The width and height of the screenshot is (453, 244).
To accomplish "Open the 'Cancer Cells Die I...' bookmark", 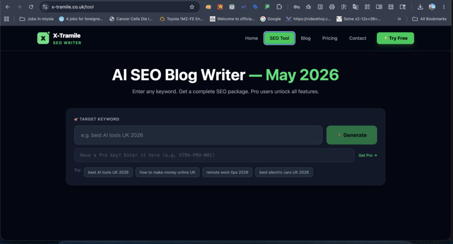I will tap(131, 19).
